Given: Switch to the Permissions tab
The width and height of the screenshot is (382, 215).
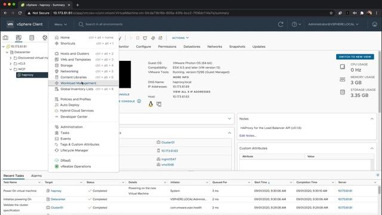Looking at the screenshot, I should (167, 47).
